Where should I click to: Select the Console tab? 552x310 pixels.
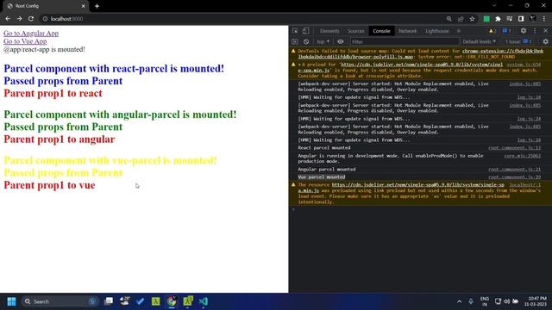point(381,31)
